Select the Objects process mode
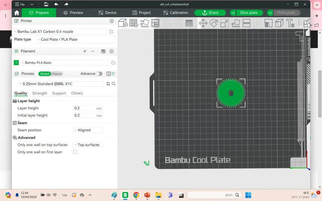 pyautogui.click(x=56, y=74)
